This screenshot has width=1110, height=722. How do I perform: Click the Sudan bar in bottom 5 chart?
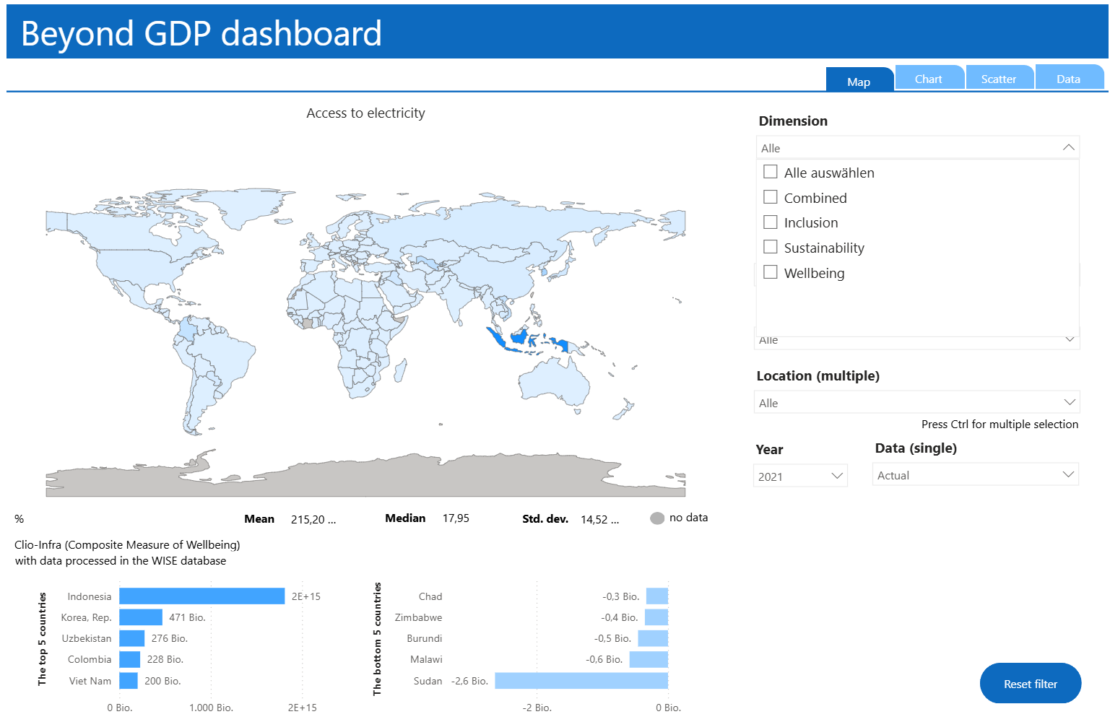(581, 681)
